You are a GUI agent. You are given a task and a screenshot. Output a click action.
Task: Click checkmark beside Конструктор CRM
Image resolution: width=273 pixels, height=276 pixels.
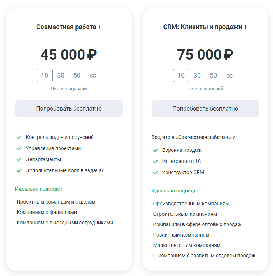pos(156,173)
